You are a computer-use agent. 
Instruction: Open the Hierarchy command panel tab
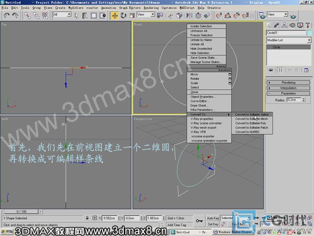click(284, 25)
